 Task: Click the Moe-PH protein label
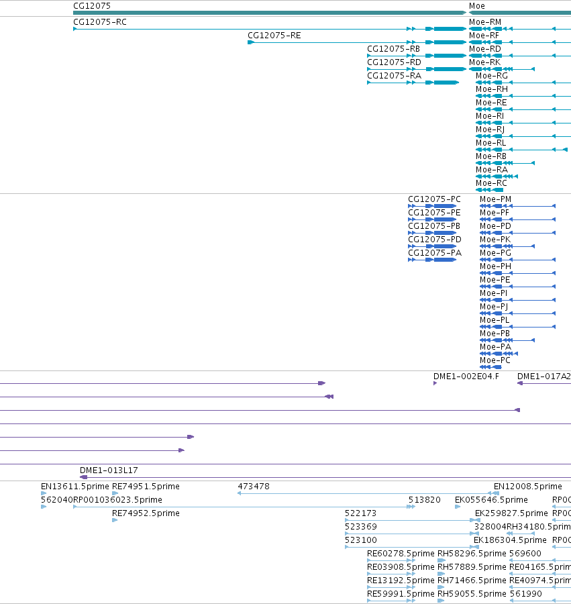coord(496,266)
